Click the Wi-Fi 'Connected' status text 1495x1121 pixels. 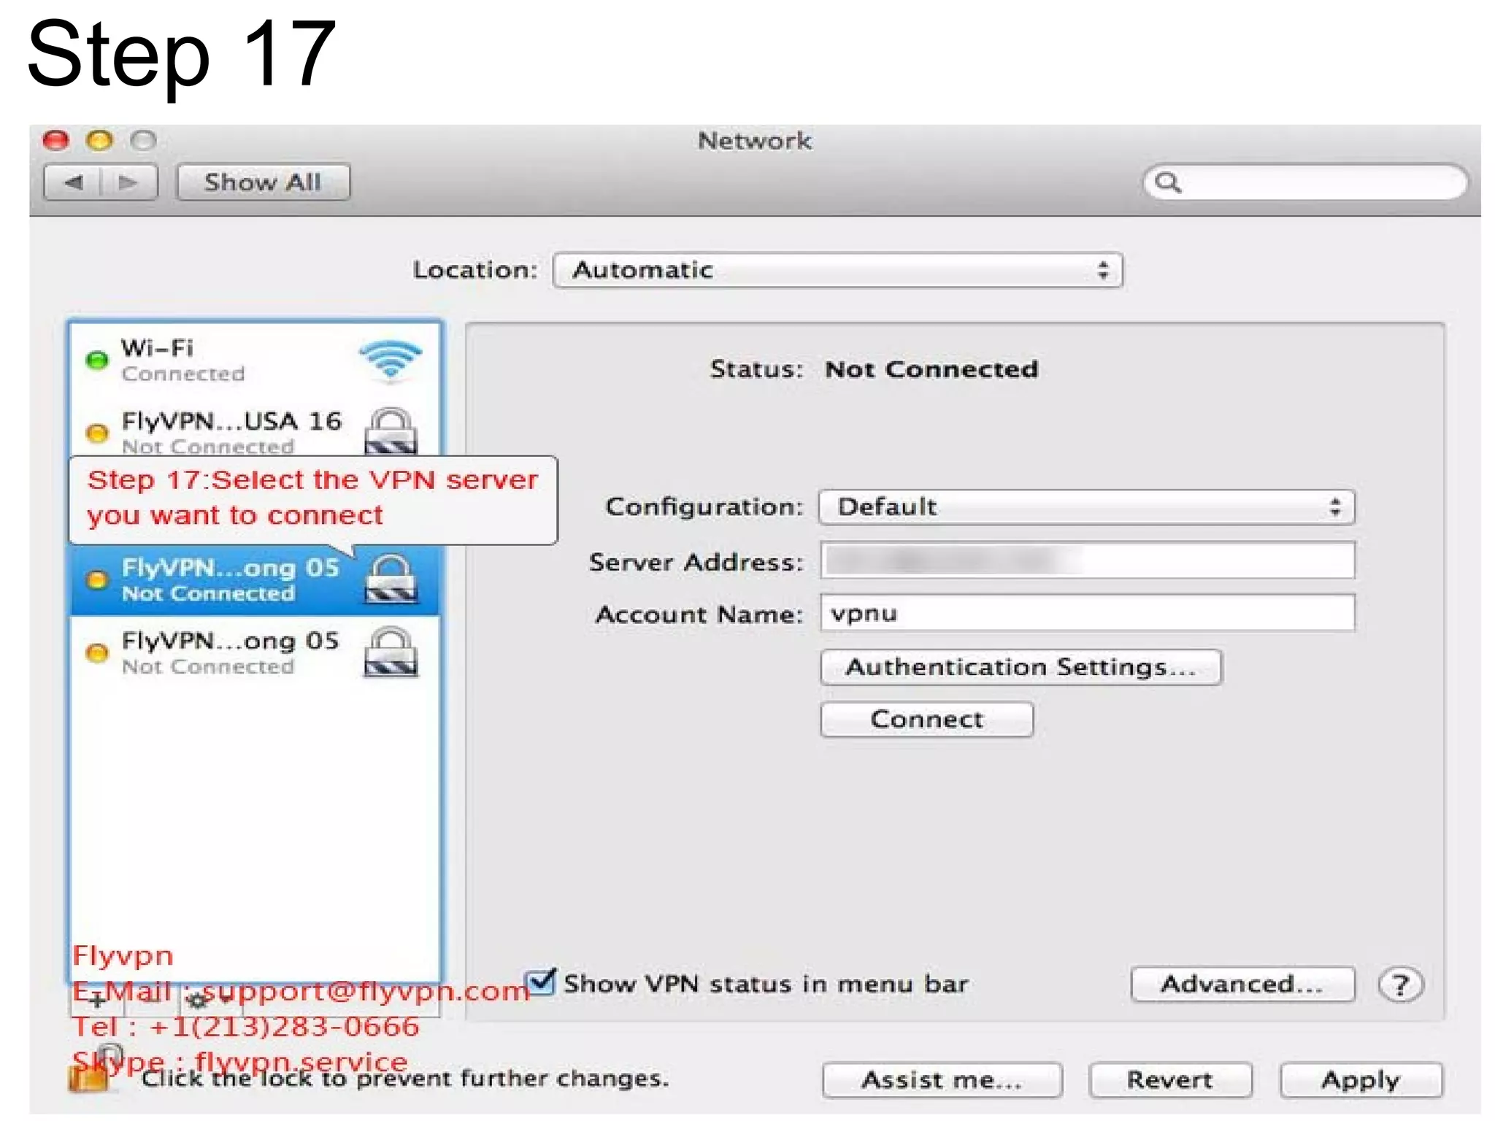point(183,374)
